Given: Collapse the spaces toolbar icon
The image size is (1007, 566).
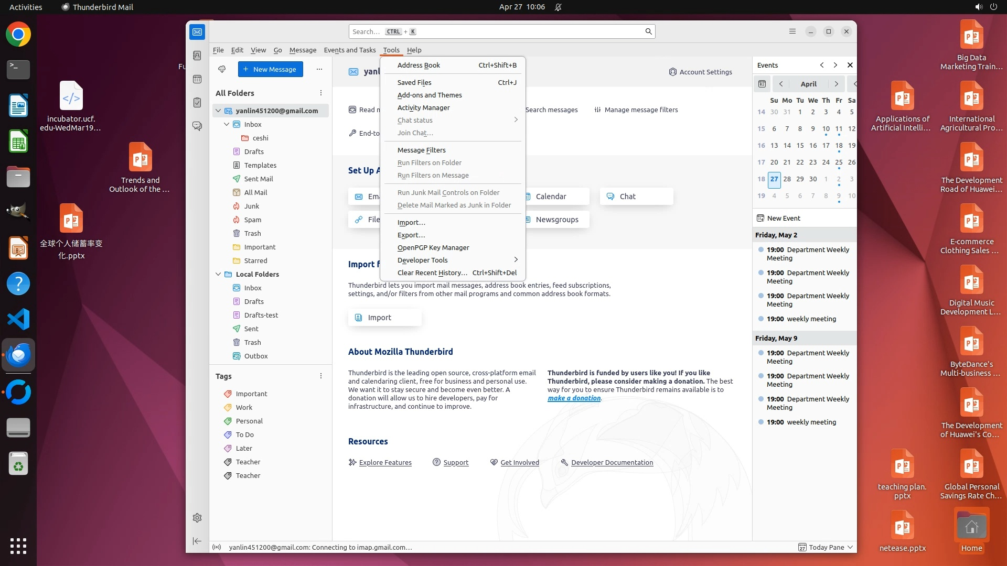Looking at the screenshot, I should pyautogui.click(x=197, y=541).
